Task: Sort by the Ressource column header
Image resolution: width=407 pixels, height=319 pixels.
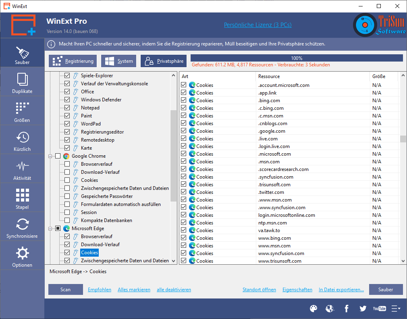Action: (x=313, y=76)
